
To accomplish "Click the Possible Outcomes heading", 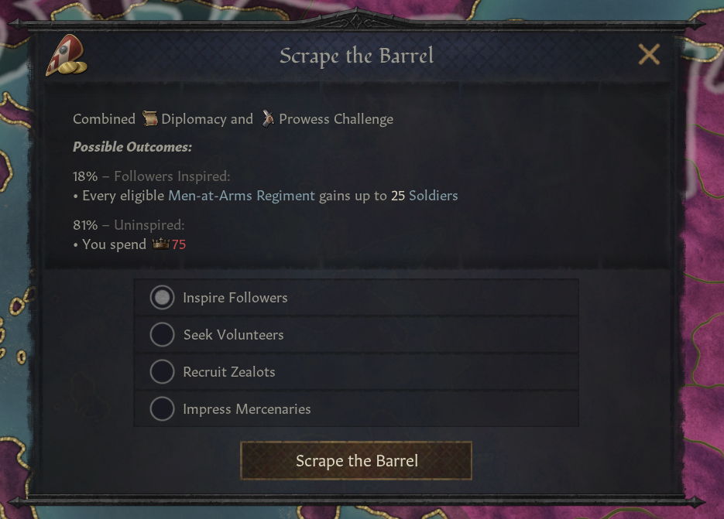I will click(132, 147).
